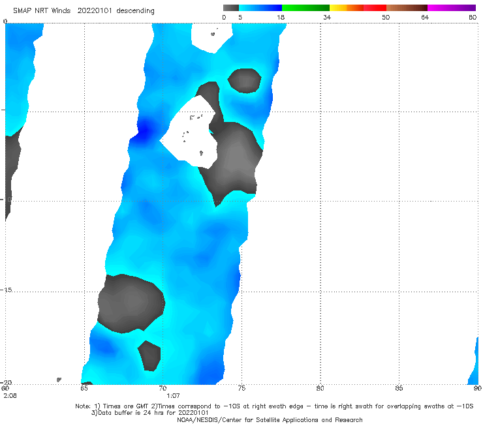483x424 pixels.
Task: Click the 'Note: 1) Times are GMT' line
Action: (x=274, y=406)
